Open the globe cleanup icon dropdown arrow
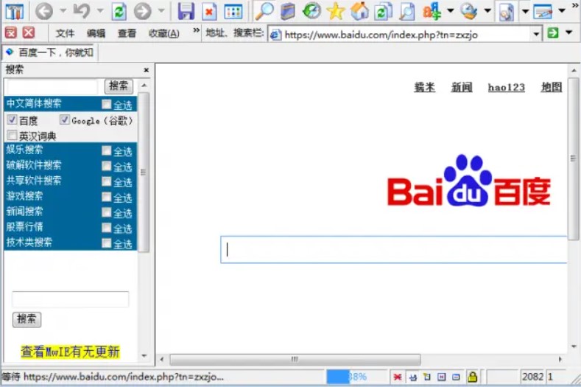This screenshot has width=581, height=387. coord(487,11)
